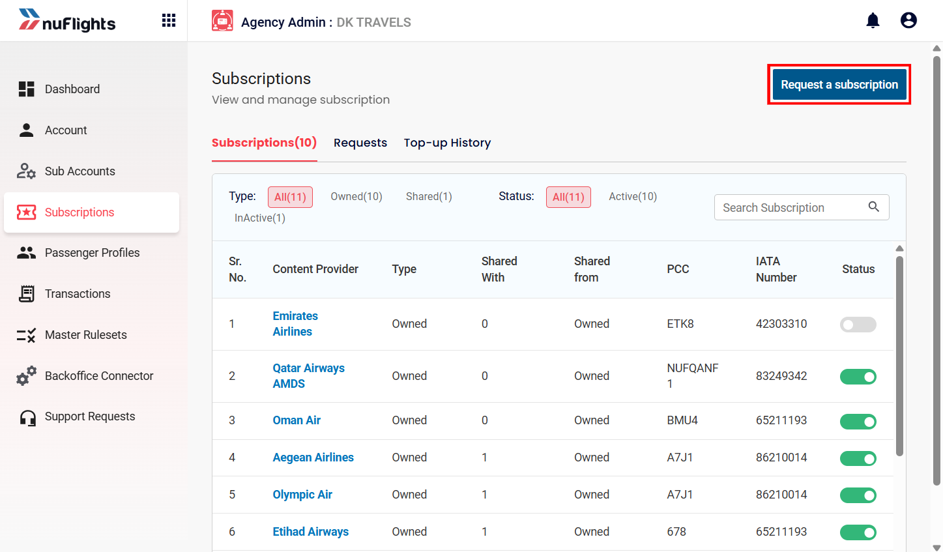This screenshot has width=943, height=552.
Task: Disable the Qatar Airways AMDS toggle
Action: pos(858,377)
